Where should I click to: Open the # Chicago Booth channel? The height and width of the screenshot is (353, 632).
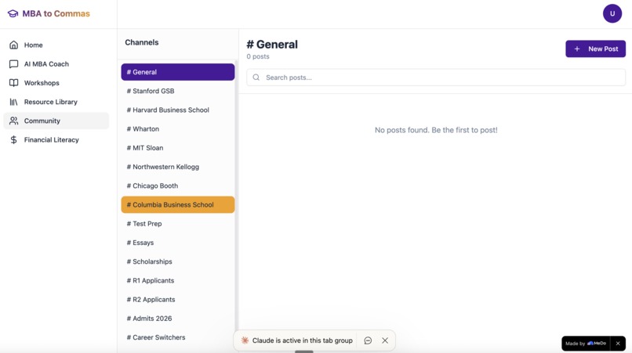178,186
